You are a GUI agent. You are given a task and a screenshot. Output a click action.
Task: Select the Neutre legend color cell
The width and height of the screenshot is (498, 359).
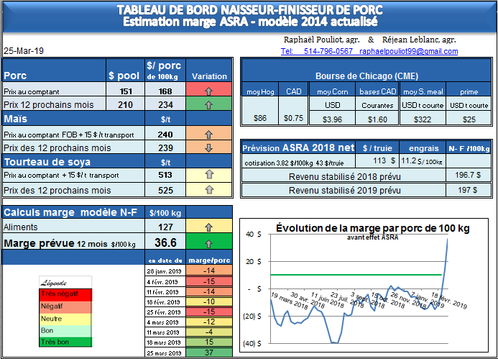click(65, 317)
